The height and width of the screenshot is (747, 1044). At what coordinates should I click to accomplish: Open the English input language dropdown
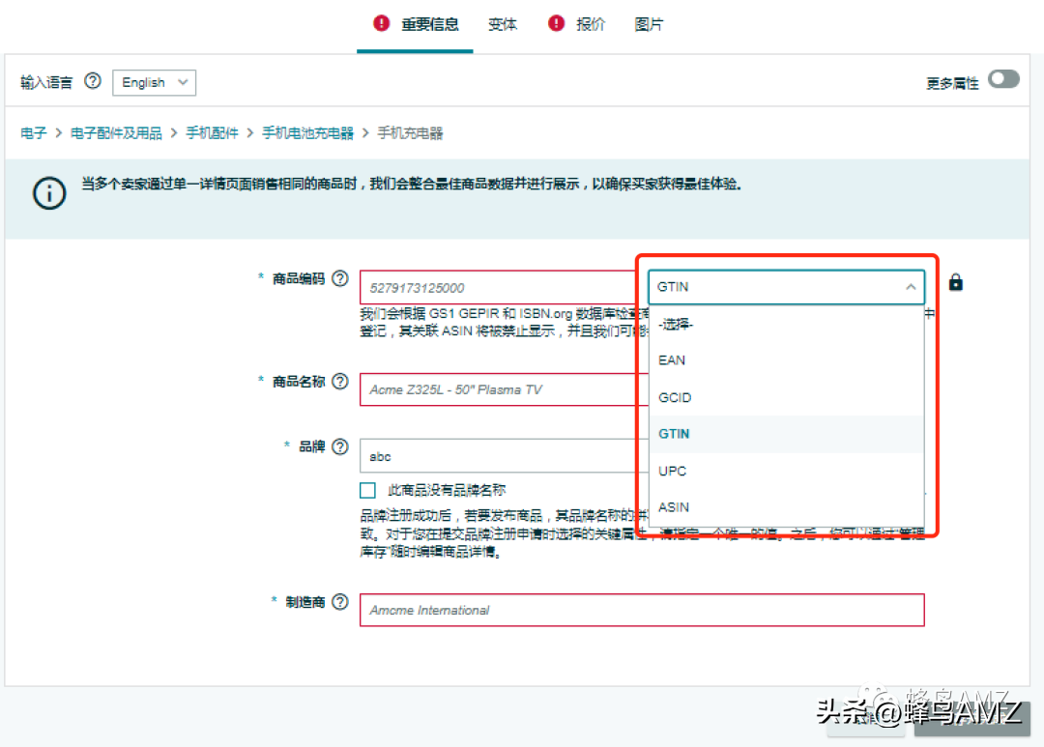pyautogui.click(x=153, y=82)
